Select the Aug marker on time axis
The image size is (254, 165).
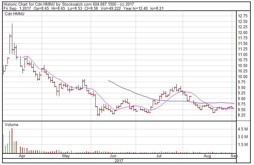[x=207, y=156]
